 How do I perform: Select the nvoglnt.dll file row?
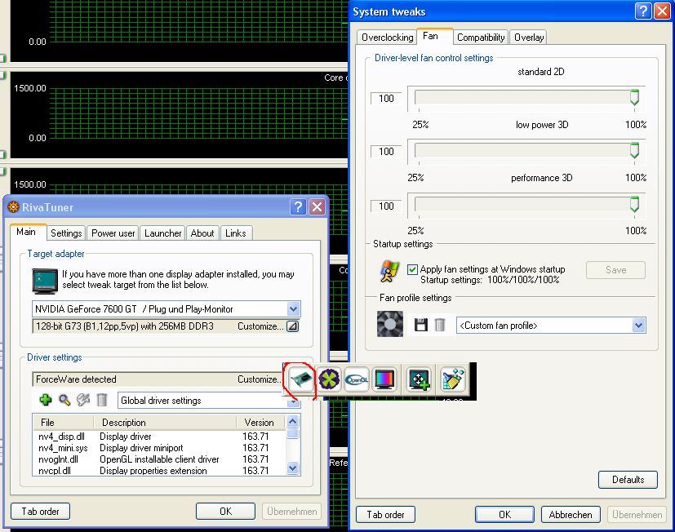click(160, 459)
